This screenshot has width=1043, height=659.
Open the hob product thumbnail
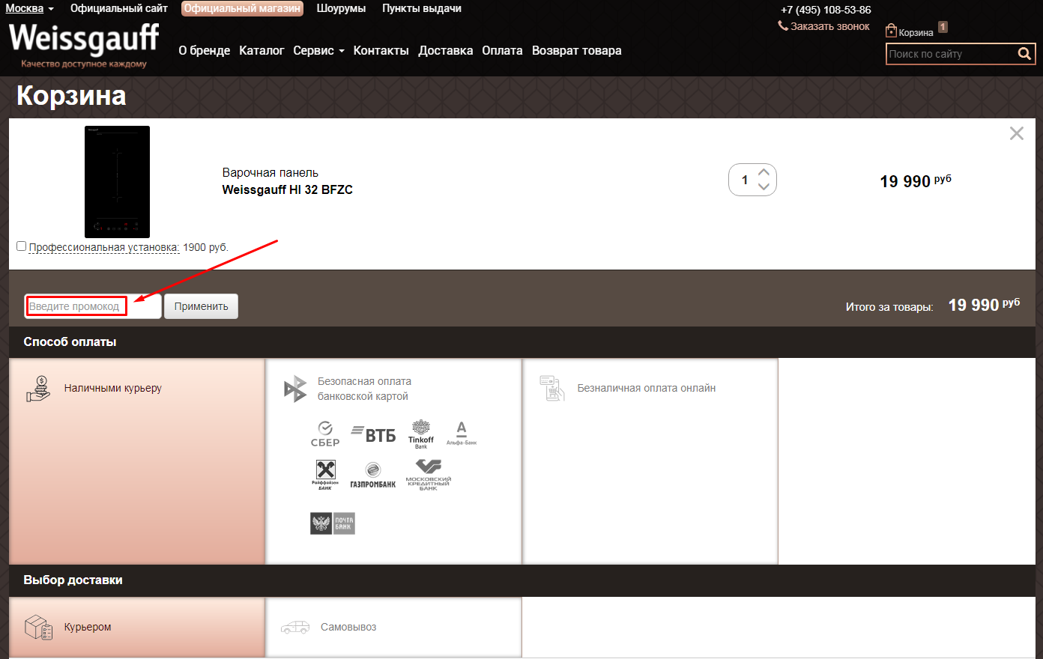[117, 182]
